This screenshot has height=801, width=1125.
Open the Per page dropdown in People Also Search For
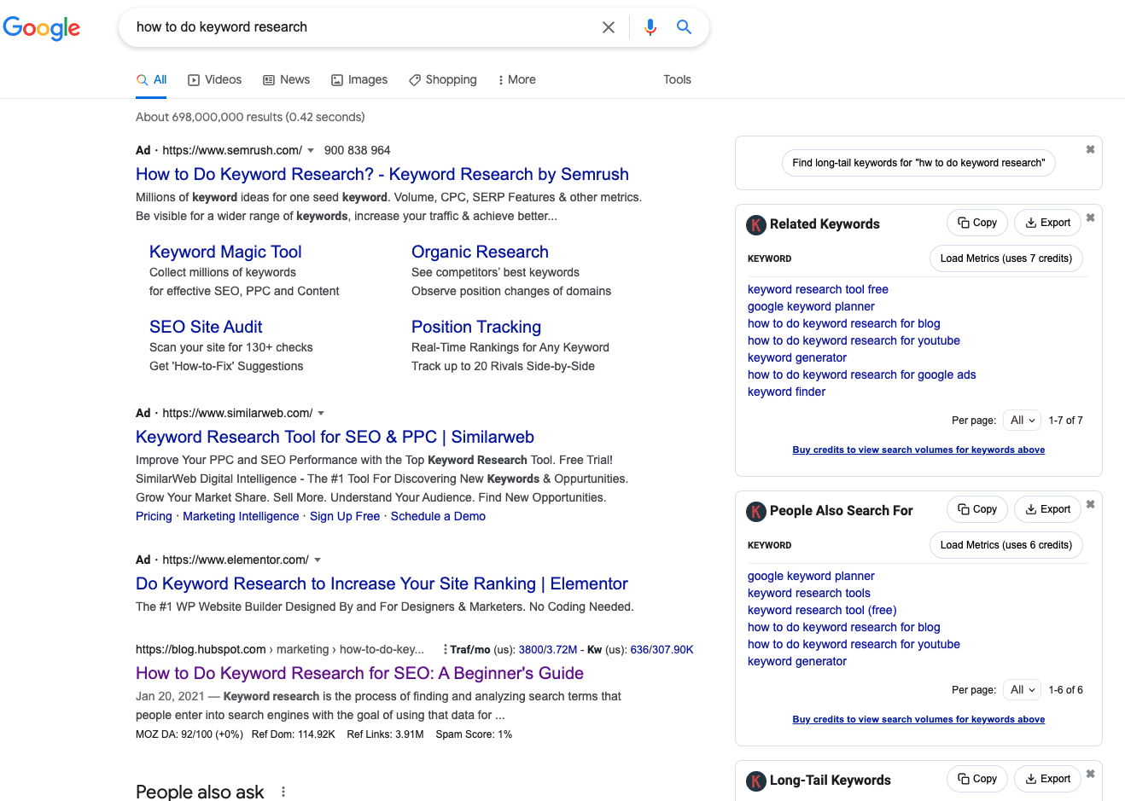point(1021,689)
